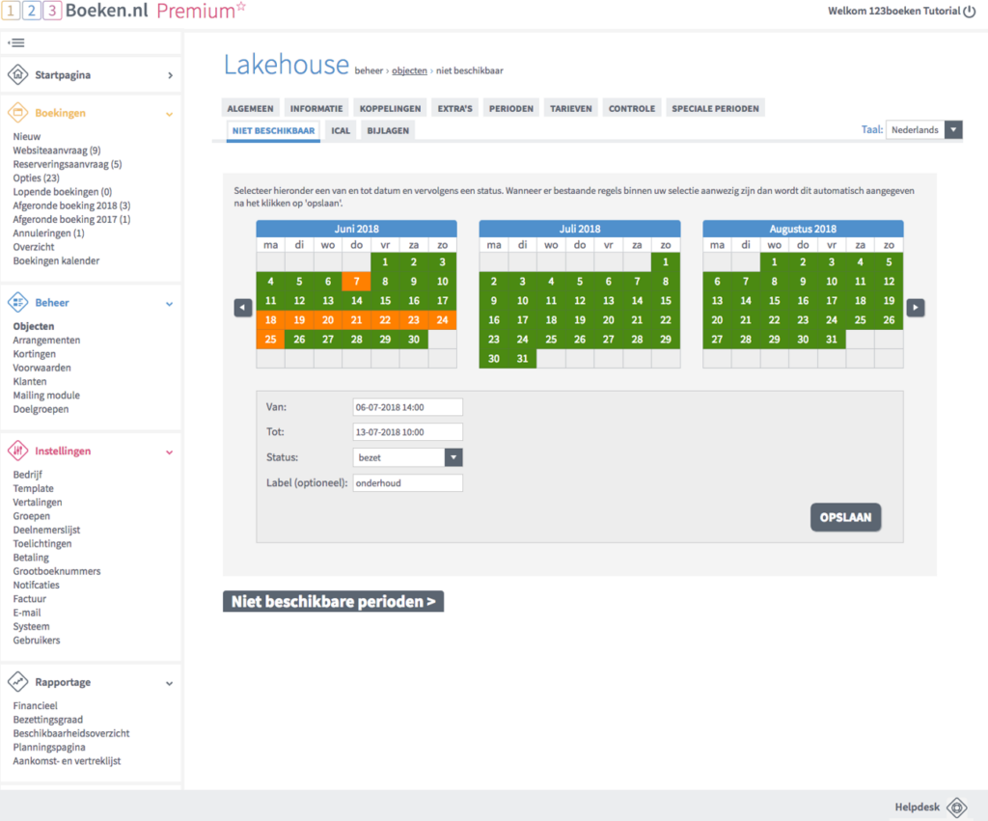The image size is (988, 821).
Task: Click the Helpdesk text link
Action: tap(918, 807)
